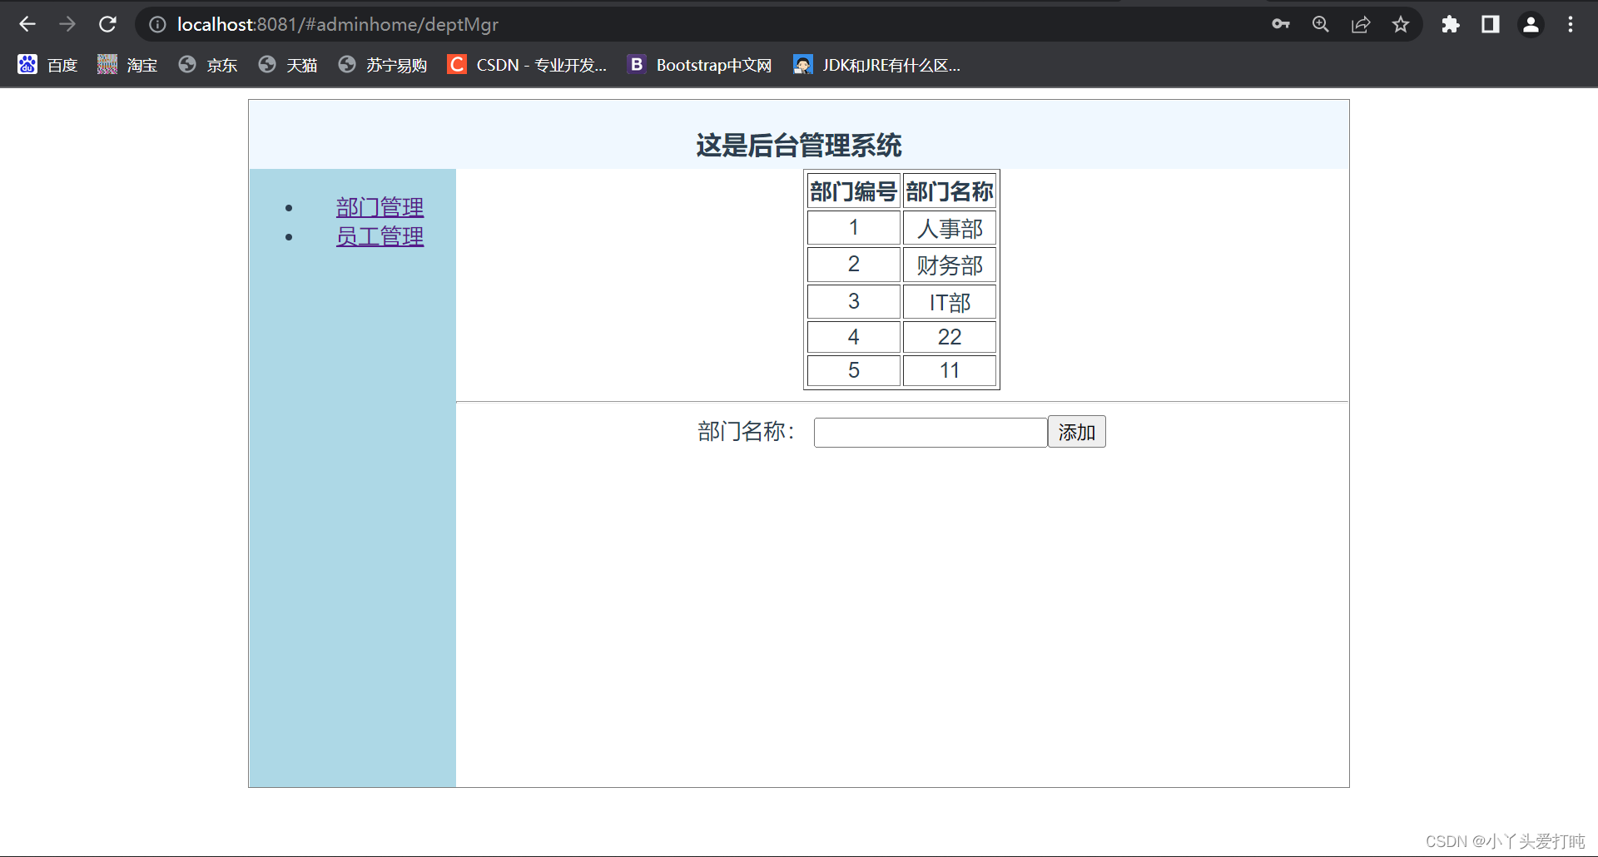Click department number 5 cell
This screenshot has height=857, width=1598.
point(854,370)
